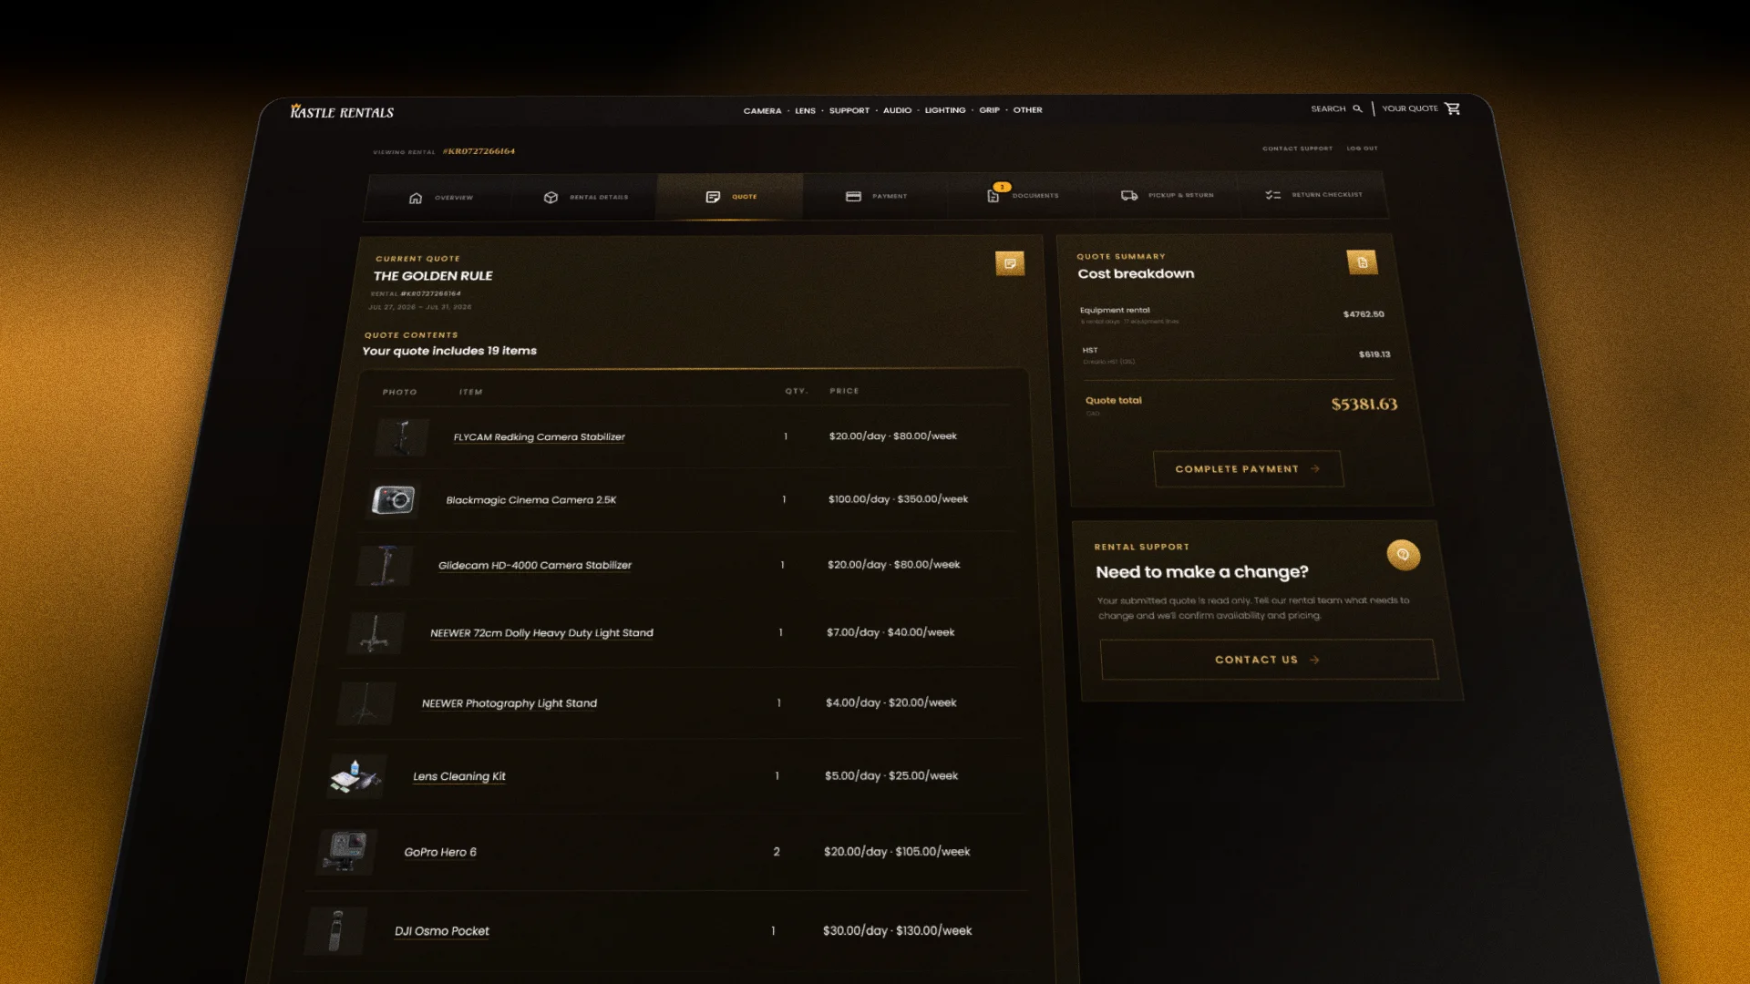
Task: Click the Contact Us button
Action: point(1269,660)
